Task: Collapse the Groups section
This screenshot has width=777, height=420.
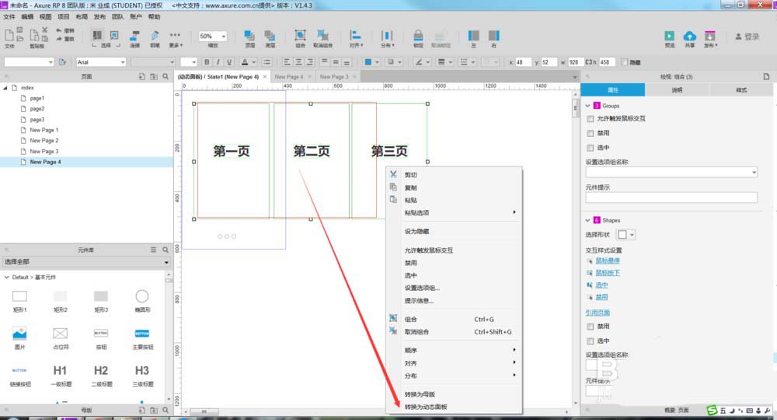Action: point(587,106)
